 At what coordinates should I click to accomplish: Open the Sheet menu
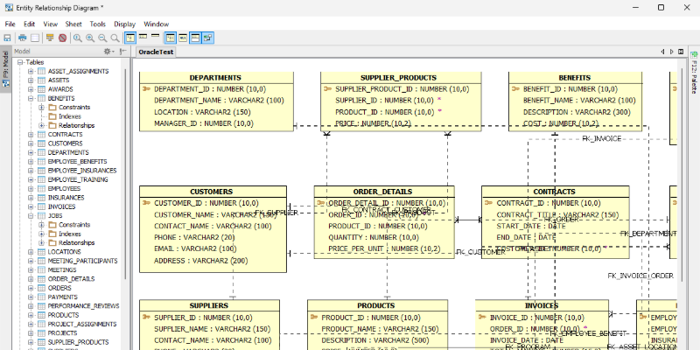73,24
